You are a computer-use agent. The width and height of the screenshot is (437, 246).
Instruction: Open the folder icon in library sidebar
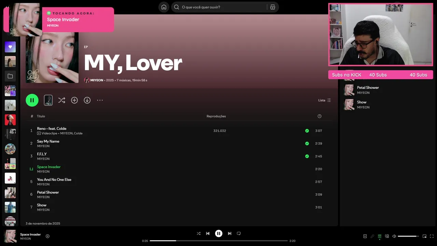tap(10, 76)
